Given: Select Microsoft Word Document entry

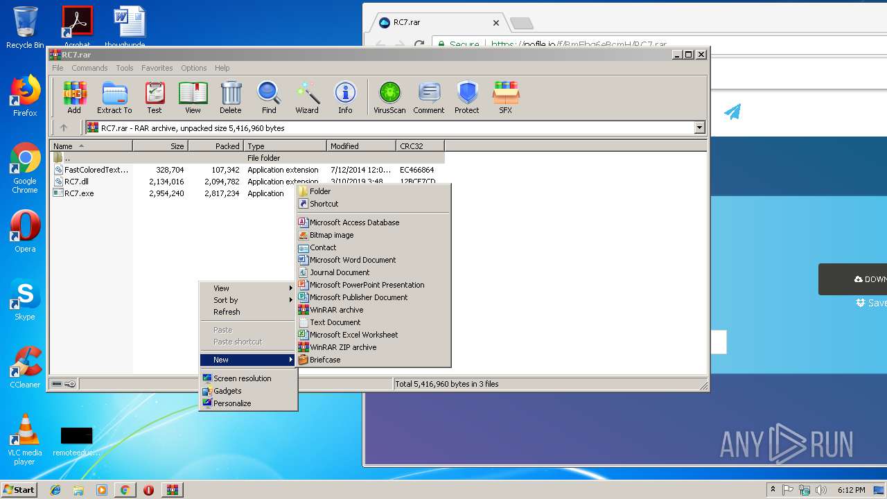Looking at the screenshot, I should pyautogui.click(x=374, y=260).
